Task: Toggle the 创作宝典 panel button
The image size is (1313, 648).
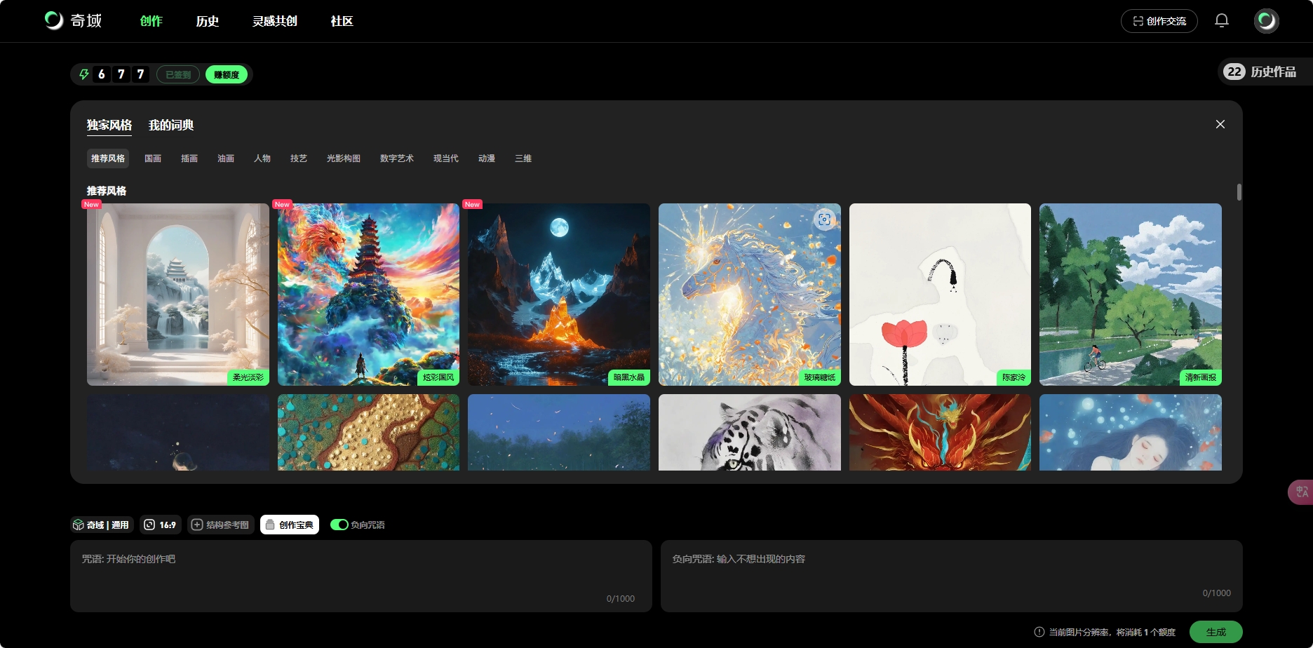Action: pyautogui.click(x=289, y=525)
